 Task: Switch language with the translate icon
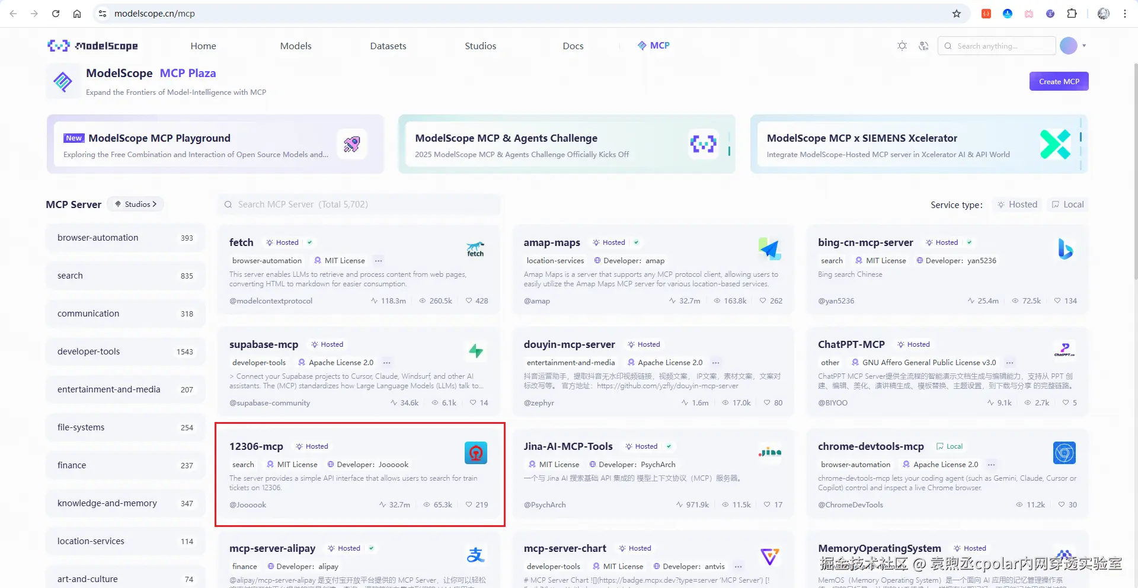(x=923, y=46)
